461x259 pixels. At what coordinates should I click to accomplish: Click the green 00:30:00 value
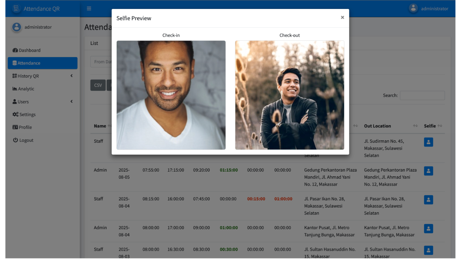[229, 249]
